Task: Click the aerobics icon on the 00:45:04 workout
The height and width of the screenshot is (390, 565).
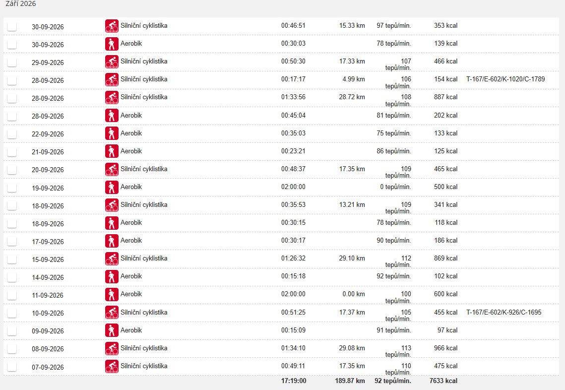Action: pos(112,115)
